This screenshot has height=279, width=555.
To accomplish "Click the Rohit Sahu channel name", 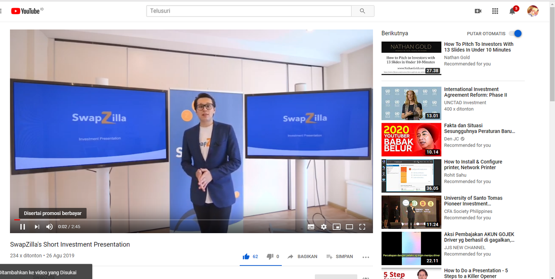I will 455,175.
